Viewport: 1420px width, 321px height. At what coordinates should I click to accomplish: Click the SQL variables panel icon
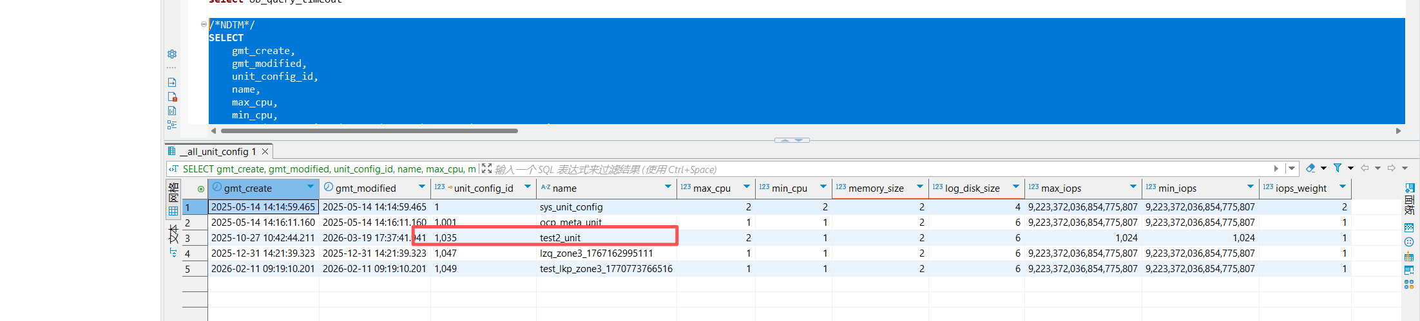coord(172,111)
